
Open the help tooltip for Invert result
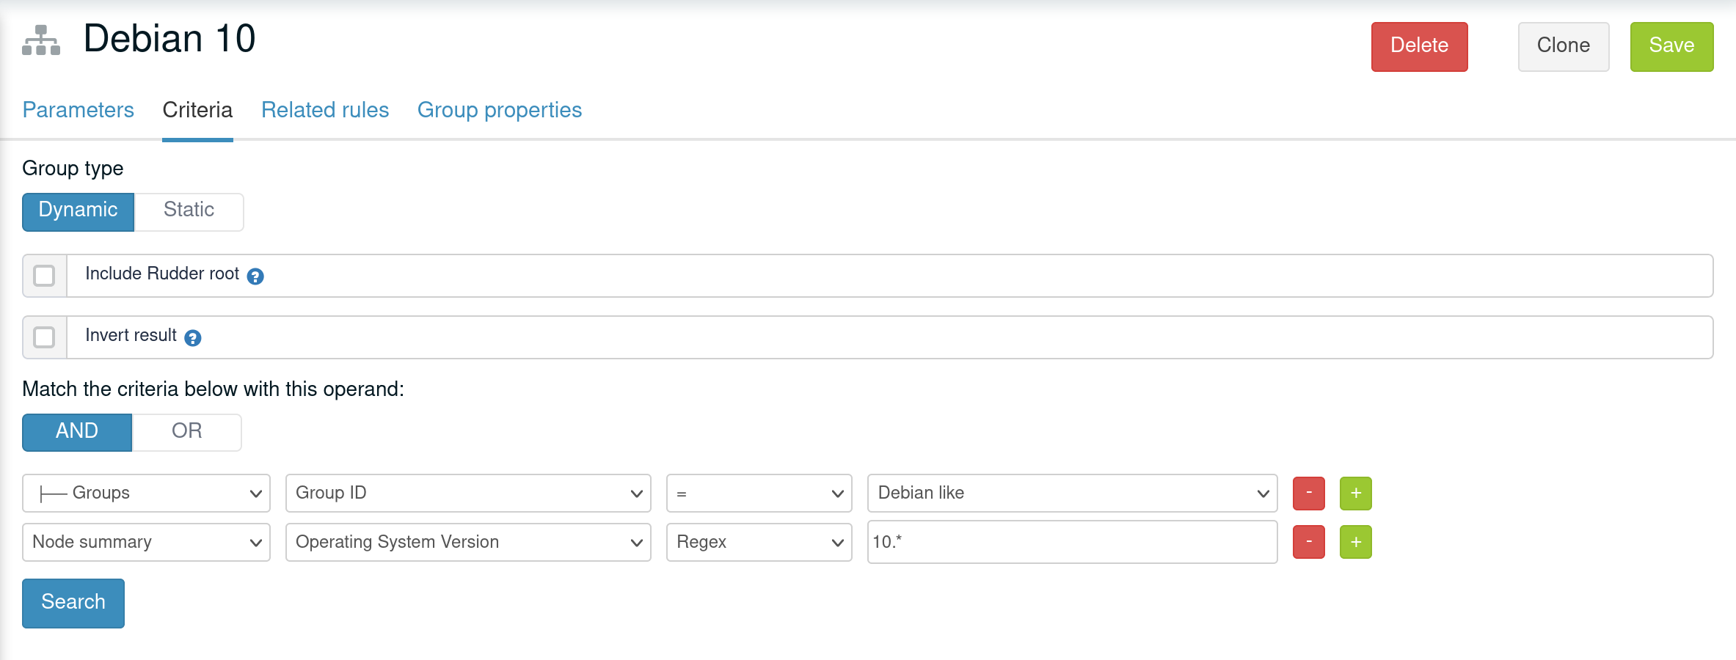pyautogui.click(x=192, y=339)
